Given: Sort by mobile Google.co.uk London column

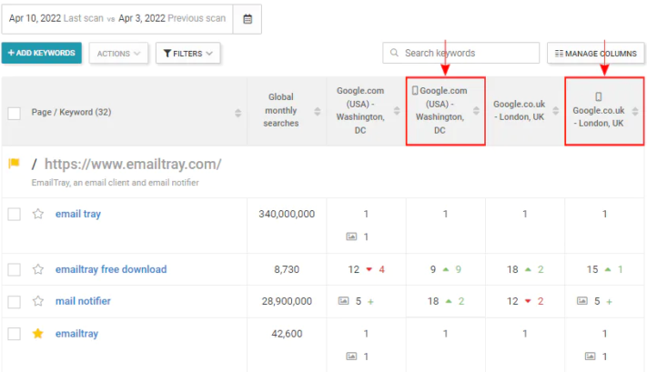Looking at the screenshot, I should [635, 112].
